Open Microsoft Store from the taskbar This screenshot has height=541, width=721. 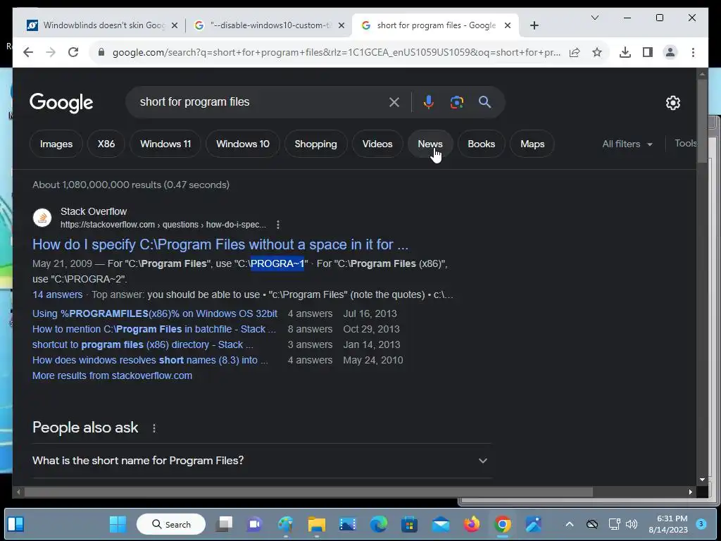(x=409, y=524)
